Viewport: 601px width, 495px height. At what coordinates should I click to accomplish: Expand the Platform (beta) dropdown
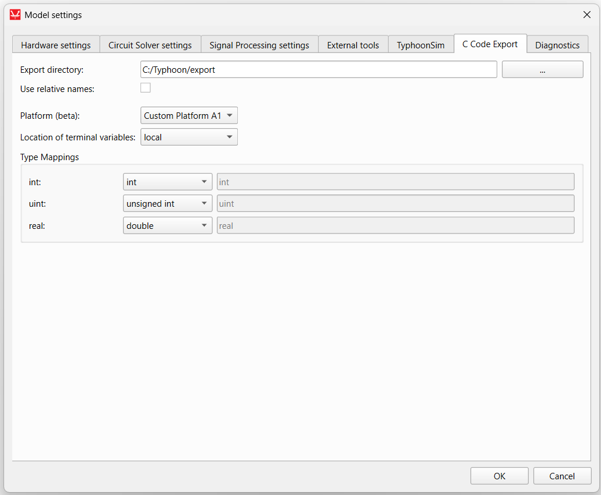pyautogui.click(x=189, y=116)
